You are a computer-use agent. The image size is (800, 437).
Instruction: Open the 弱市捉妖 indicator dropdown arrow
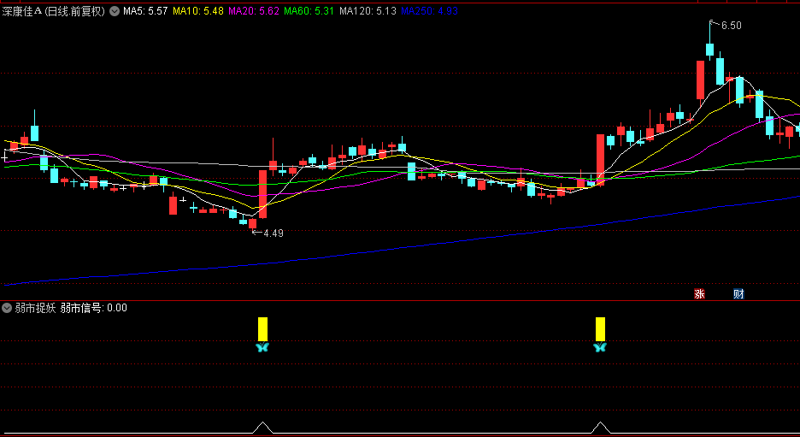pos(7,308)
